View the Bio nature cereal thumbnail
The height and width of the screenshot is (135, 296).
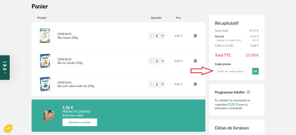pyautogui.click(x=45, y=36)
